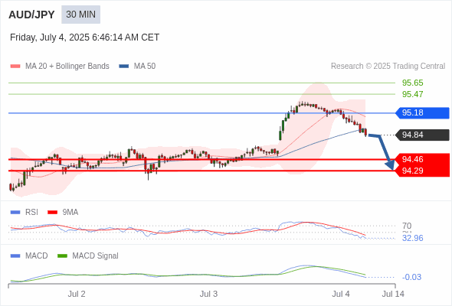Click the 30 MIN timeframe badge
452x306 pixels.
pyautogui.click(x=80, y=15)
